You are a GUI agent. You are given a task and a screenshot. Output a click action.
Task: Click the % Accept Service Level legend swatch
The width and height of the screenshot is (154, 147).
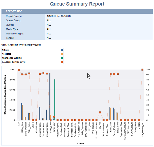point(62,62)
